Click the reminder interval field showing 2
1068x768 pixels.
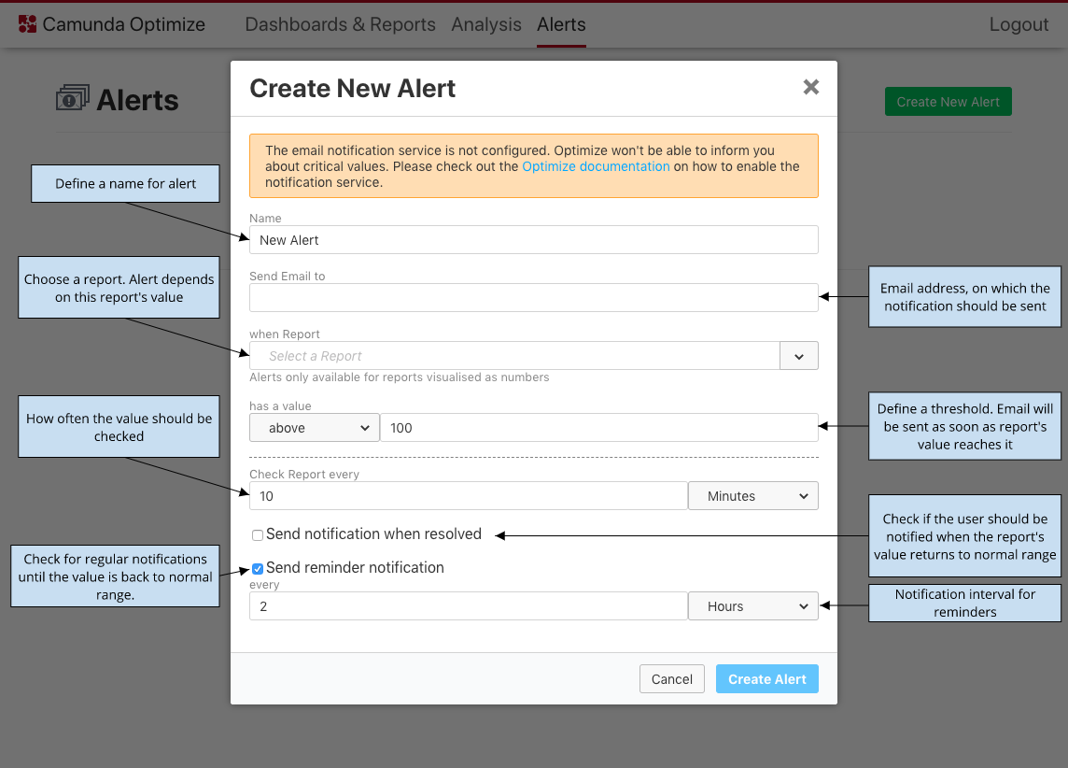pyautogui.click(x=469, y=606)
